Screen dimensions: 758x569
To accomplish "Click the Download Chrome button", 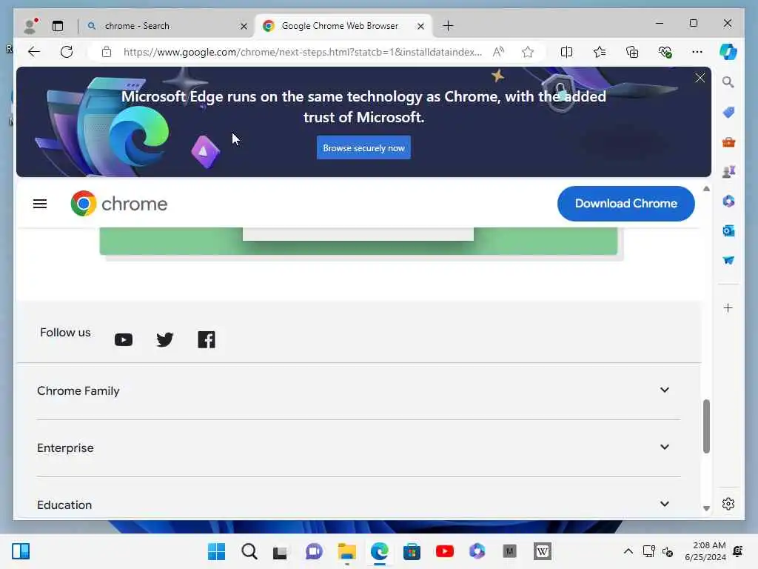I will click(625, 204).
